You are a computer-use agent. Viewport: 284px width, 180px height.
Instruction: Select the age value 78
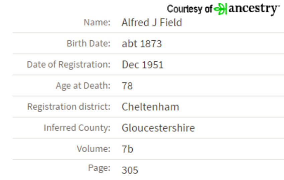point(127,86)
